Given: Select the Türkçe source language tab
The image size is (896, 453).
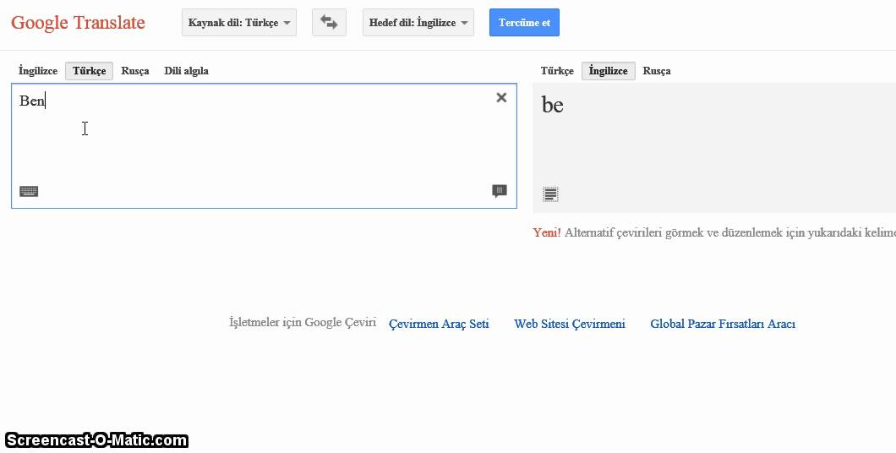Looking at the screenshot, I should pos(89,71).
